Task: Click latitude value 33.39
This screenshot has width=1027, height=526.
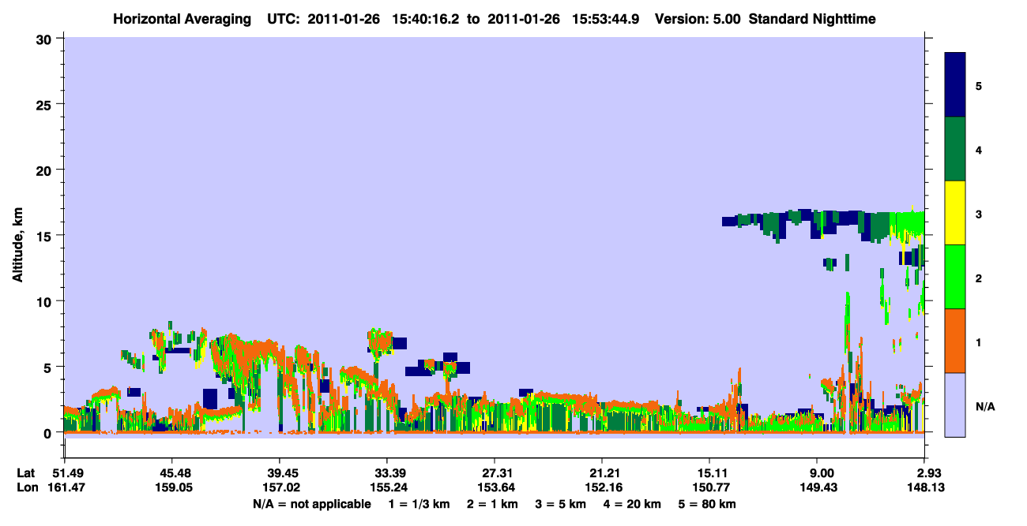Action: point(387,473)
